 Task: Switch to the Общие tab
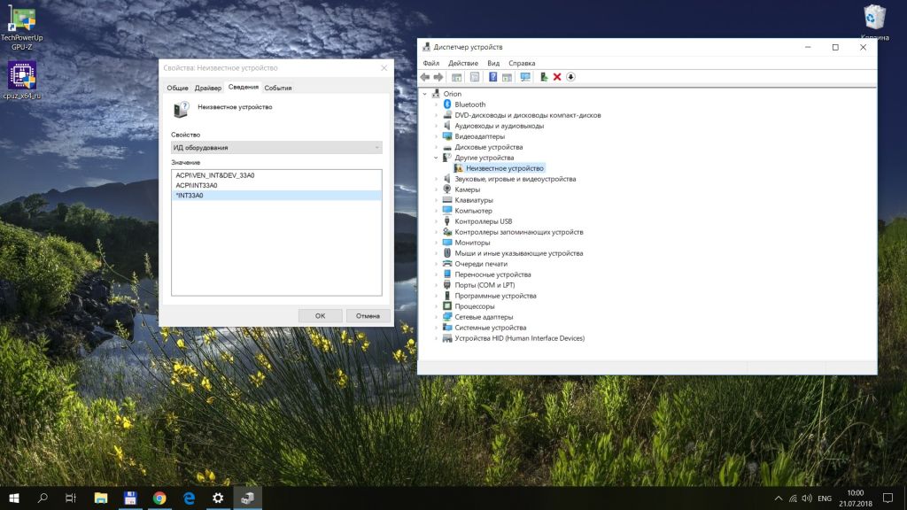(177, 88)
